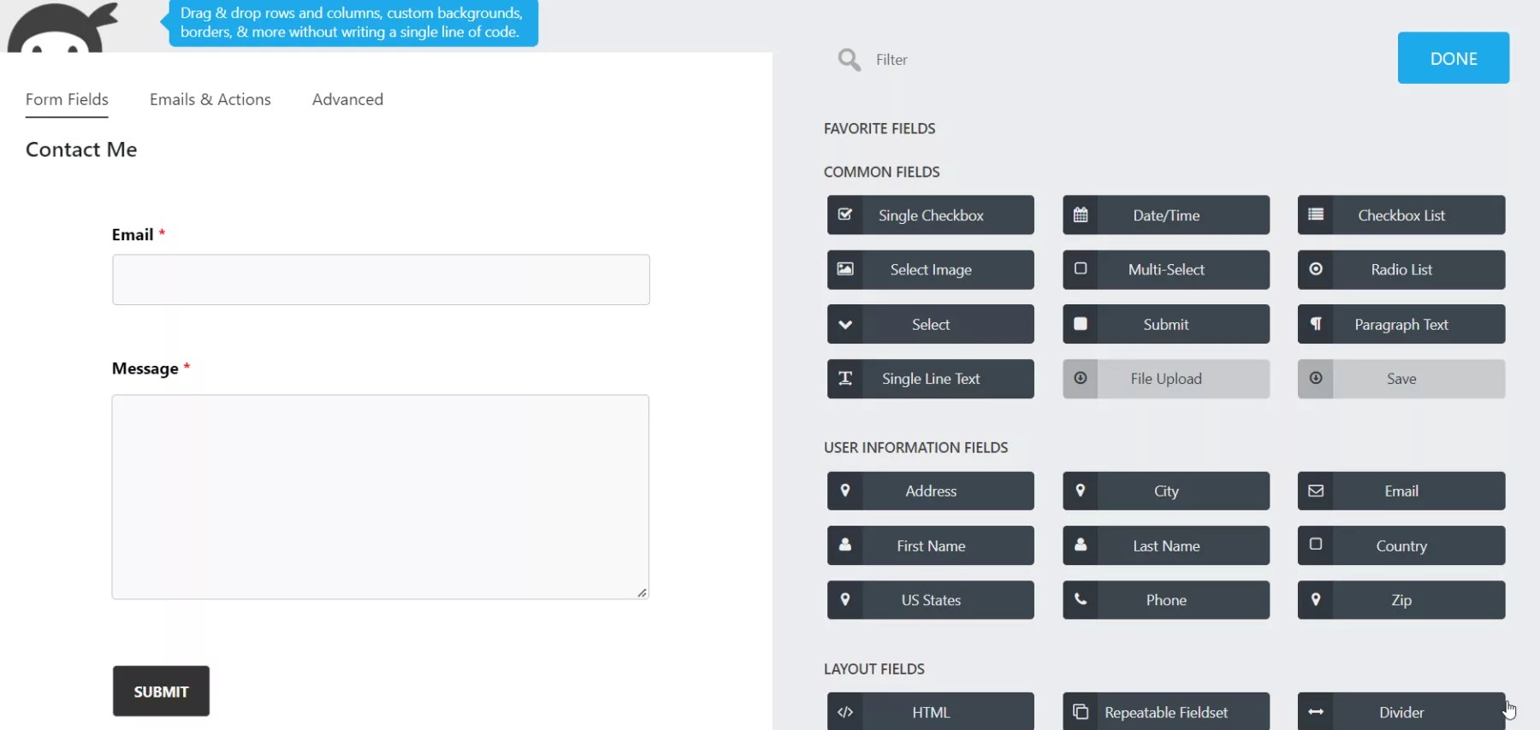
Task: Add a Multi-Select field
Action: [x=1166, y=269]
